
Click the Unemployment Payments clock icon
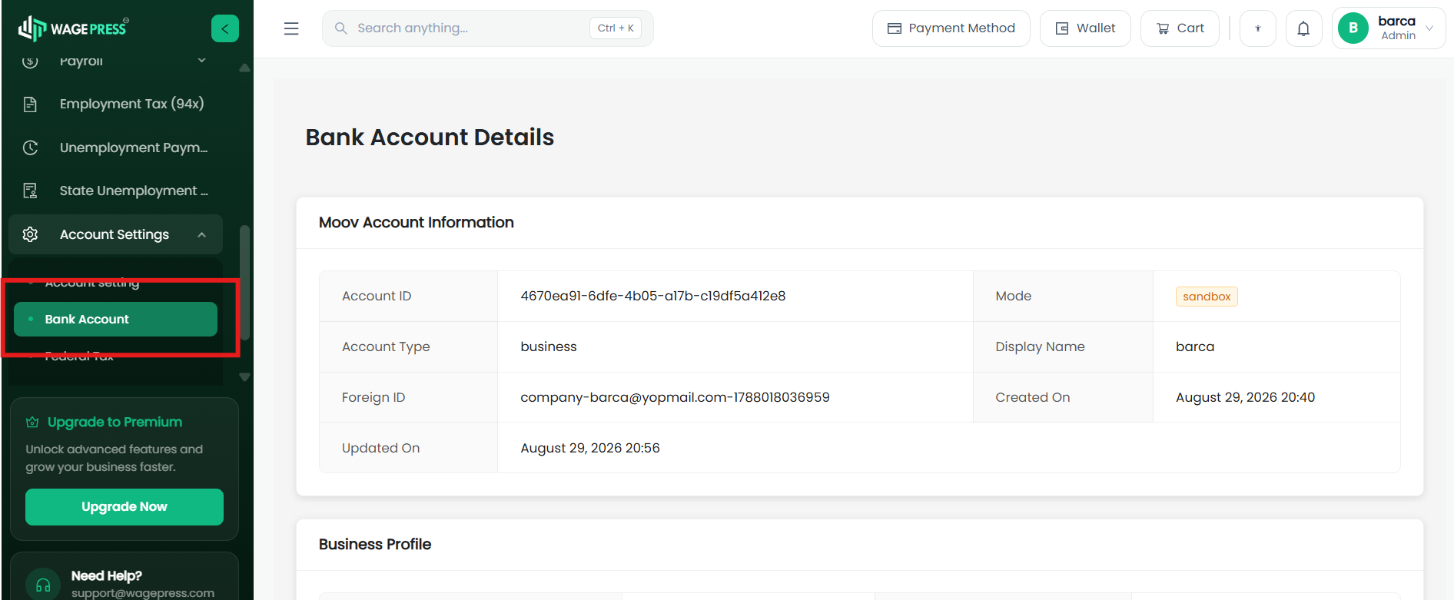[x=30, y=148]
